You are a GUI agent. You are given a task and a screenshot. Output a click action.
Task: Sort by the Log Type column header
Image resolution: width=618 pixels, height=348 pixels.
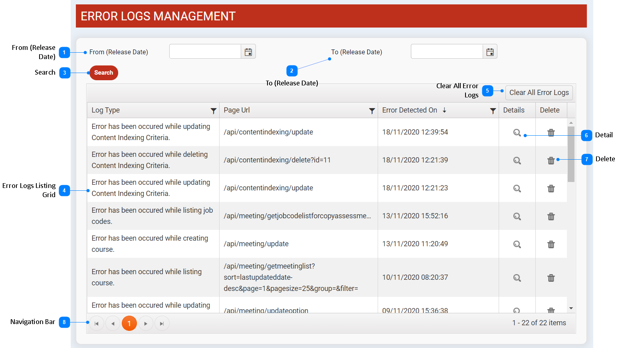(x=106, y=110)
